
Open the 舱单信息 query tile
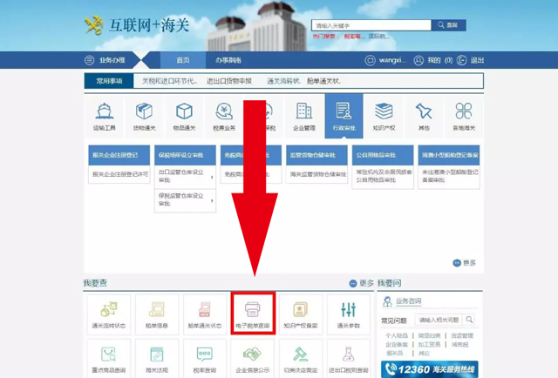point(157,314)
